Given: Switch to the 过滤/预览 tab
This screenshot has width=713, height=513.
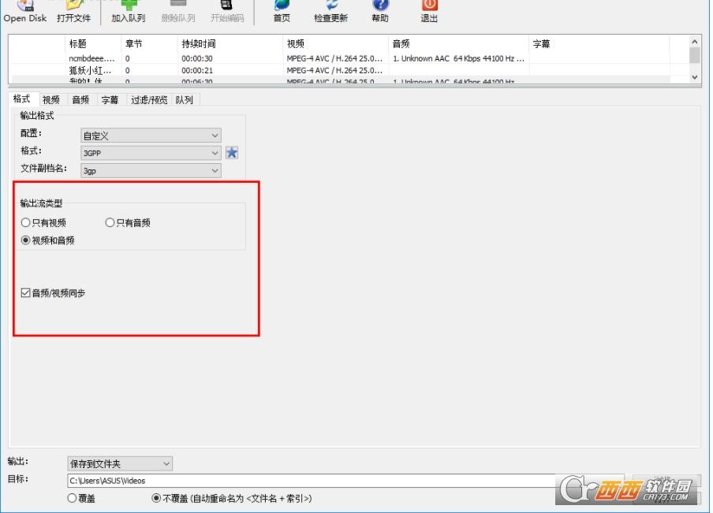Looking at the screenshot, I should (x=149, y=100).
